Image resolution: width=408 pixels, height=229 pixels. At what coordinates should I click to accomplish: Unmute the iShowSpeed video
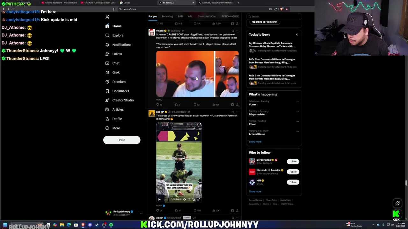click(184, 199)
